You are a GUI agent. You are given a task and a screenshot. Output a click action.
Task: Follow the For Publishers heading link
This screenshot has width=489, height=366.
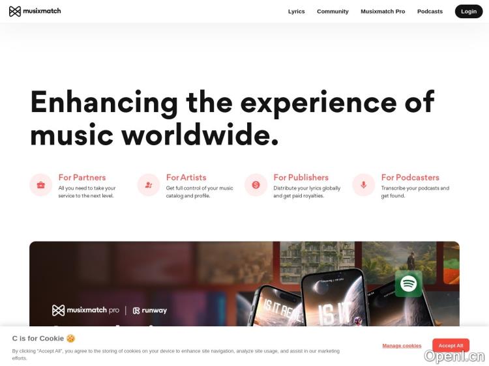coord(301,177)
